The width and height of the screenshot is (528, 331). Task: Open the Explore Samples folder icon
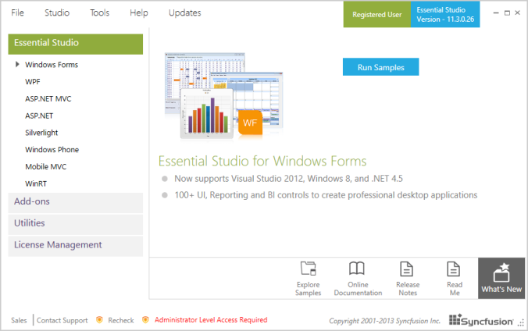click(308, 269)
